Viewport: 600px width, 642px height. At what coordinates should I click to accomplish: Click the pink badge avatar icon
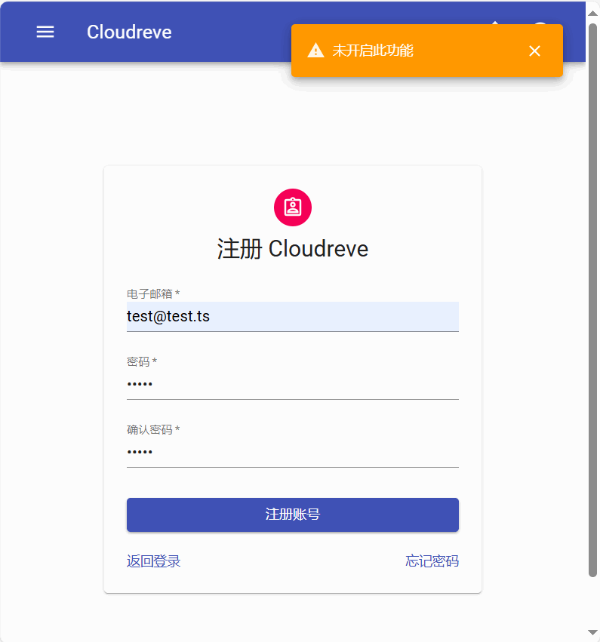pos(292,207)
